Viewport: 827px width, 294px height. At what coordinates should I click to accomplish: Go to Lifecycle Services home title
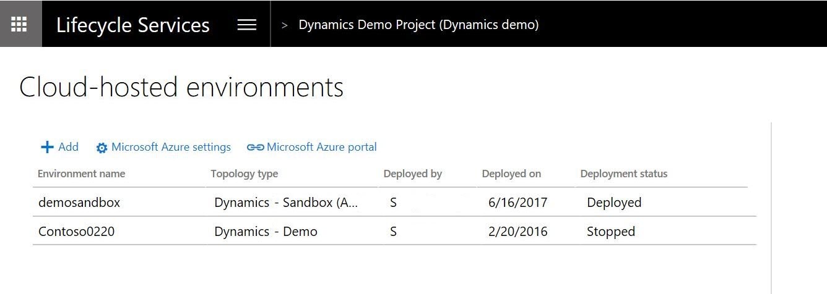[x=132, y=25]
